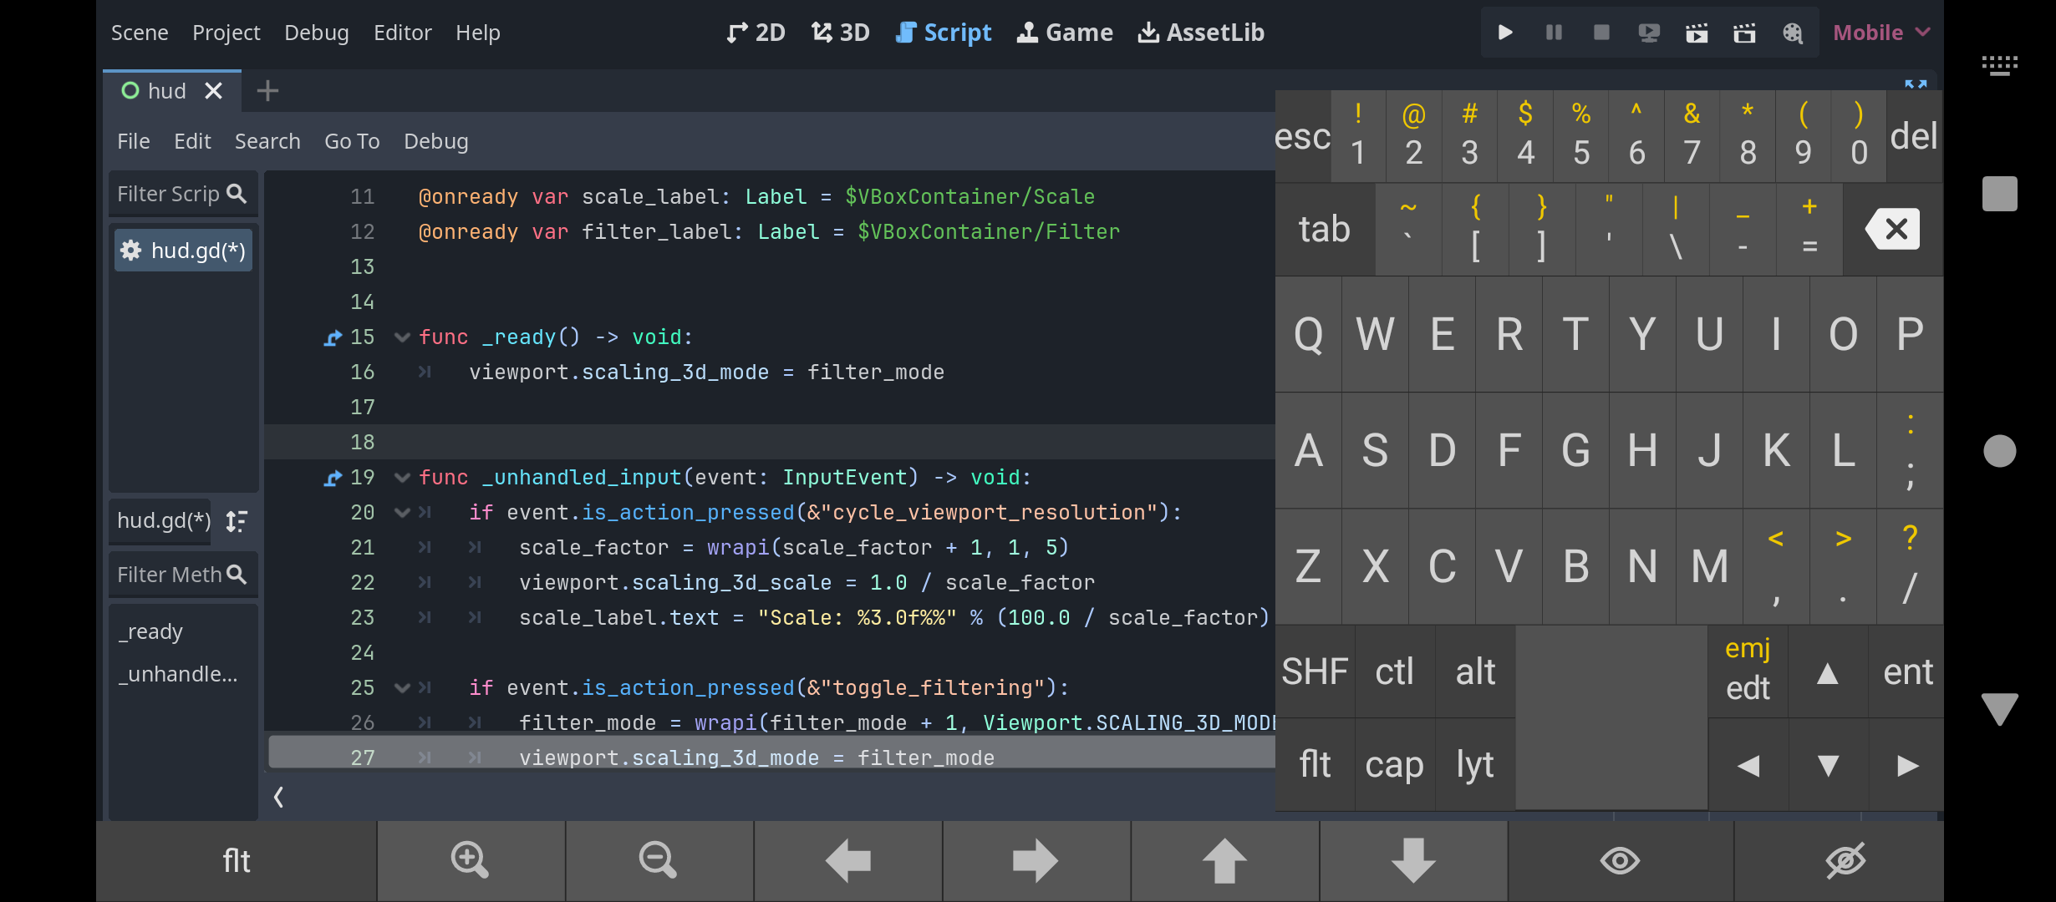Tap the del key on virtual keyboard
Viewport: 2056px width, 902px height.
(1914, 136)
